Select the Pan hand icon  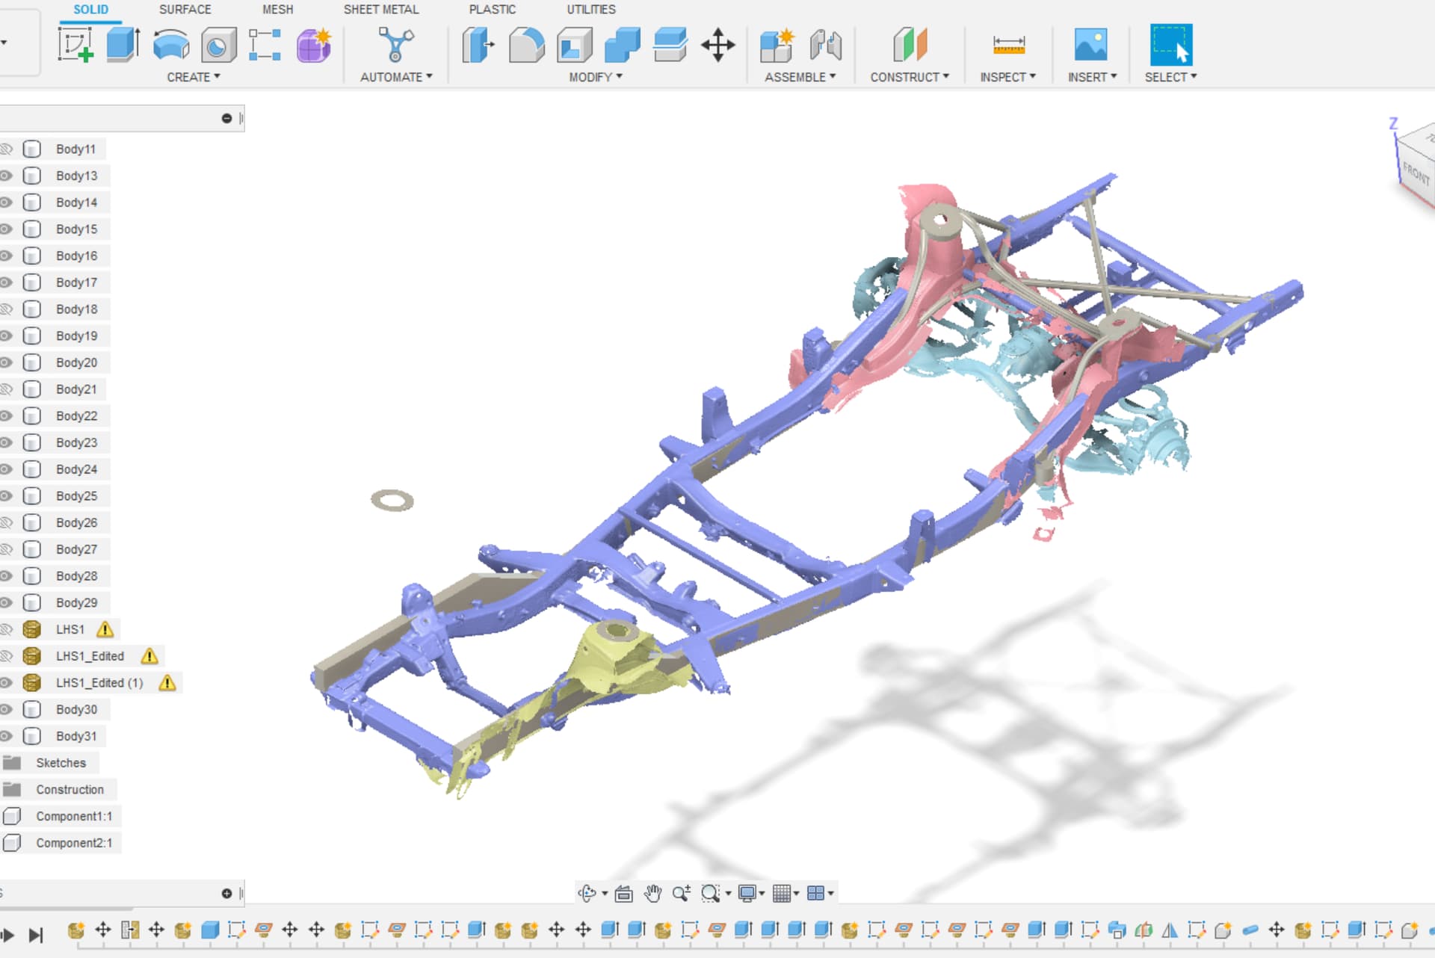(x=652, y=893)
